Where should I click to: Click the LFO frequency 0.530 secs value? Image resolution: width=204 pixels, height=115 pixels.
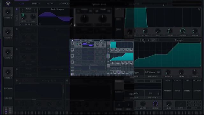tap(150, 72)
